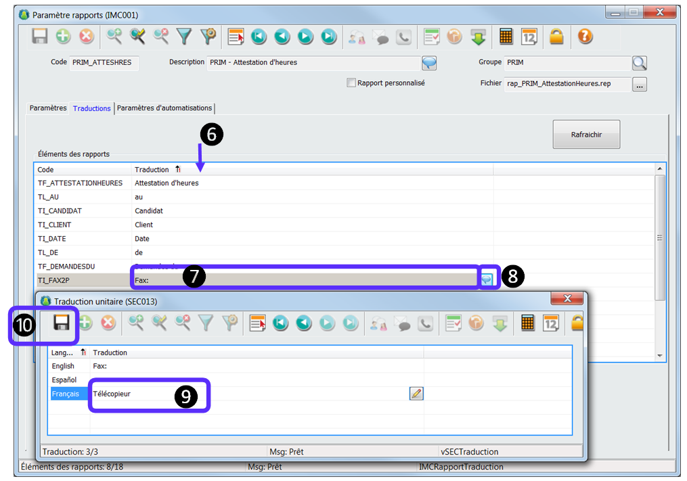The image size is (687, 481).
Task: Enable the Rapport personnalisé checkbox
Action: click(x=351, y=83)
